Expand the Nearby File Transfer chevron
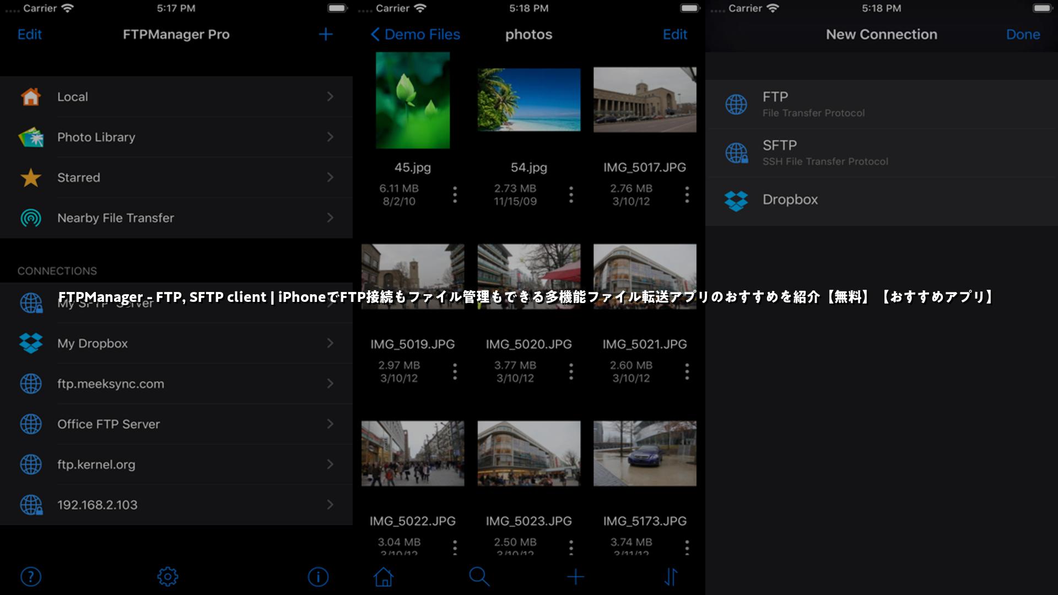The height and width of the screenshot is (595, 1058). (330, 218)
